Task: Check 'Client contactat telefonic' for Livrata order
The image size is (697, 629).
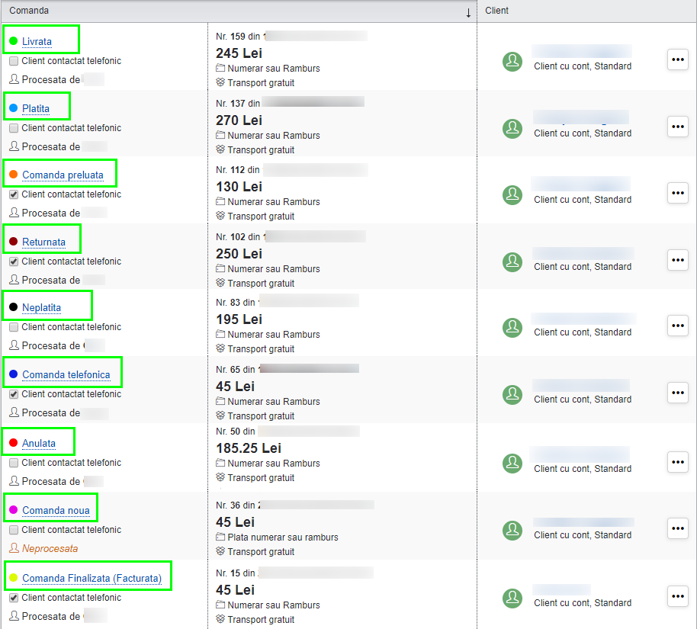Action: pyautogui.click(x=14, y=61)
